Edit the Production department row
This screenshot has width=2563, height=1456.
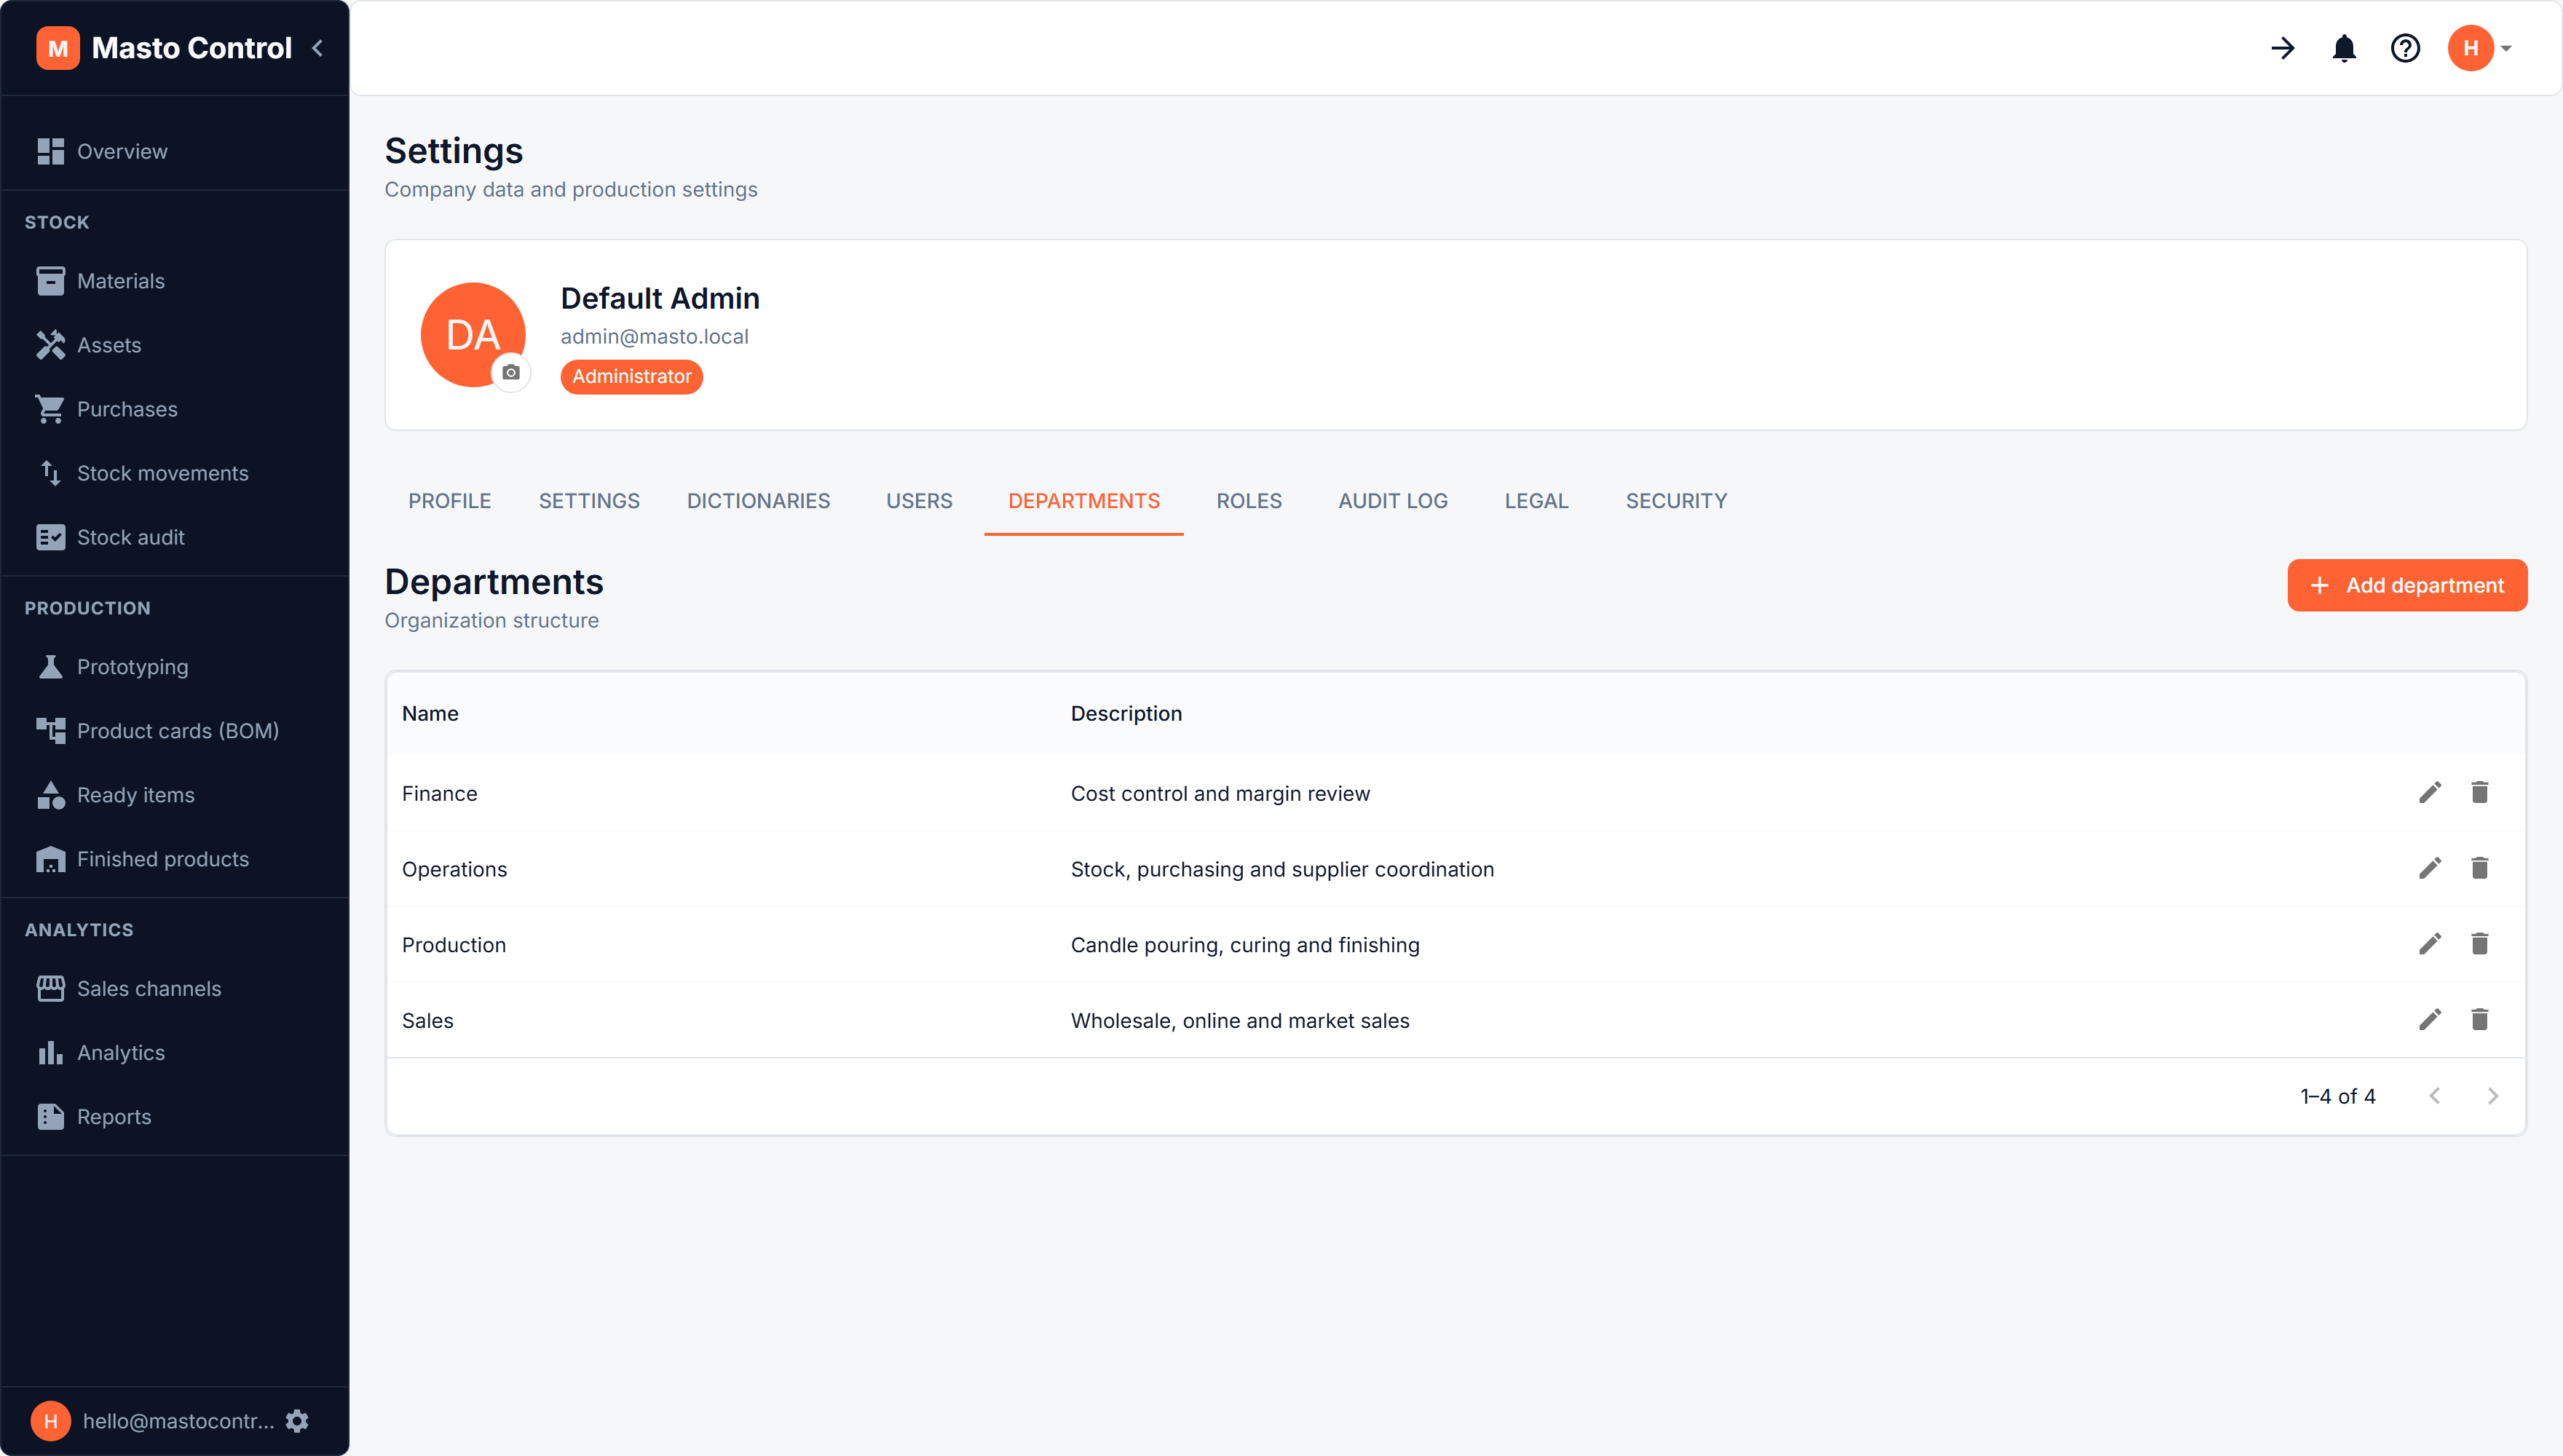[2429, 944]
